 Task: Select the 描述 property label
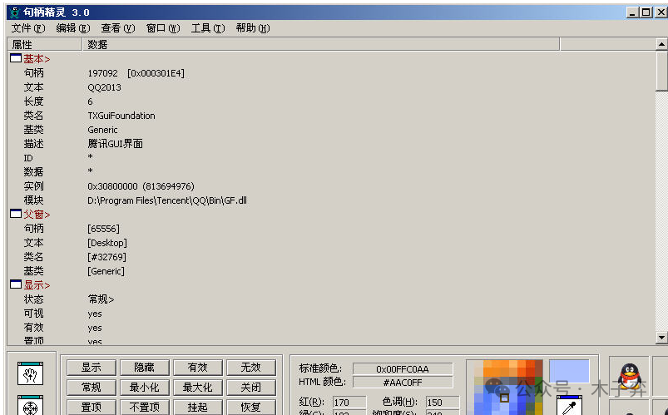tap(33, 144)
